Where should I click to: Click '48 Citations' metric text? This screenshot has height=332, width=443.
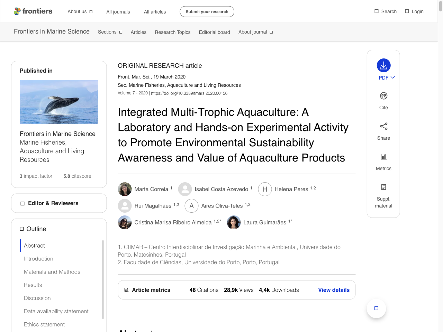point(204,290)
